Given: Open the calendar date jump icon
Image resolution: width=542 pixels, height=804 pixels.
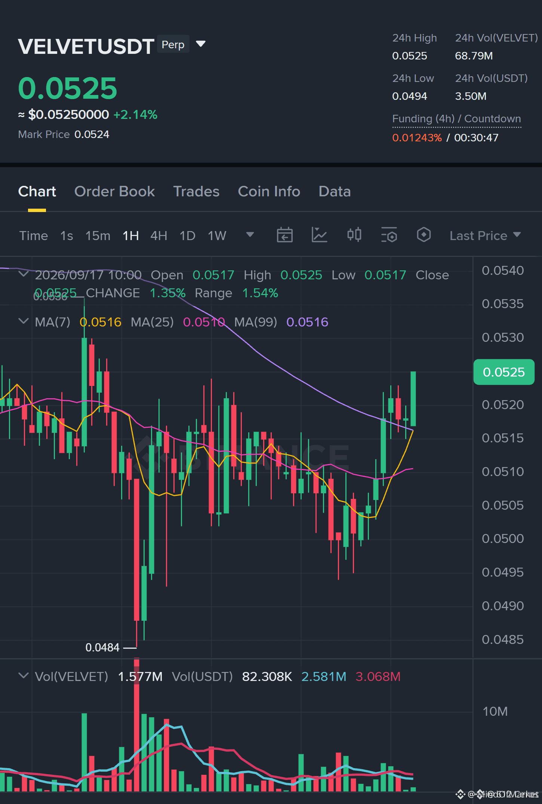Looking at the screenshot, I should click(284, 235).
